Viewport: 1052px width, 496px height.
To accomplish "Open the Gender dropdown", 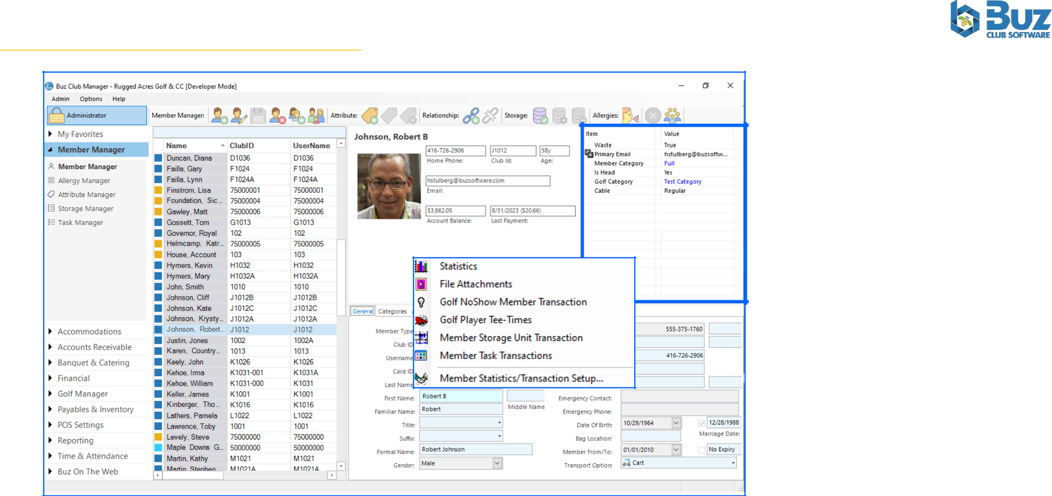I will coord(497,463).
